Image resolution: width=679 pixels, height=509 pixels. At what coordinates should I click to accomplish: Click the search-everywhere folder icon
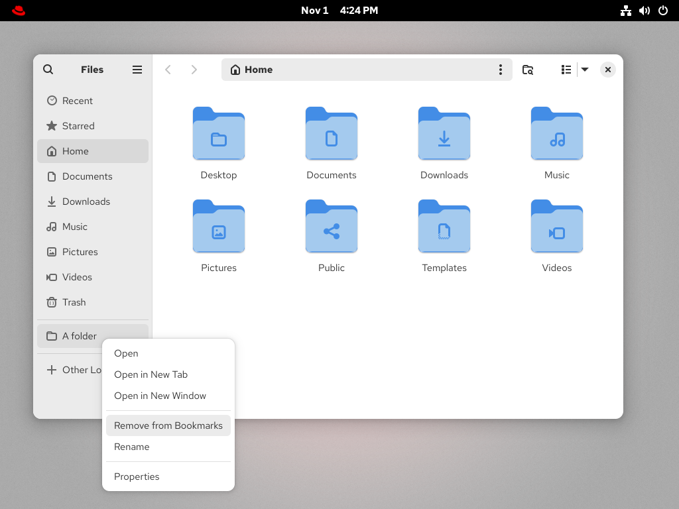click(x=528, y=70)
